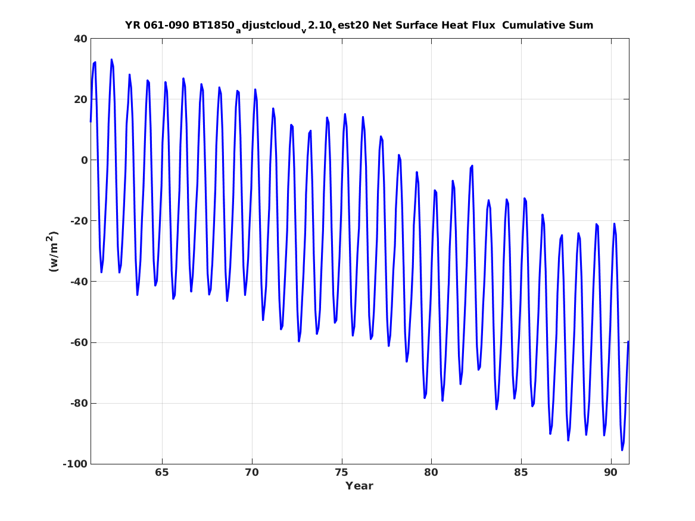Screen dimensions: 695x521
Task: Click y-axis tick label '40'
Action: click(80, 39)
